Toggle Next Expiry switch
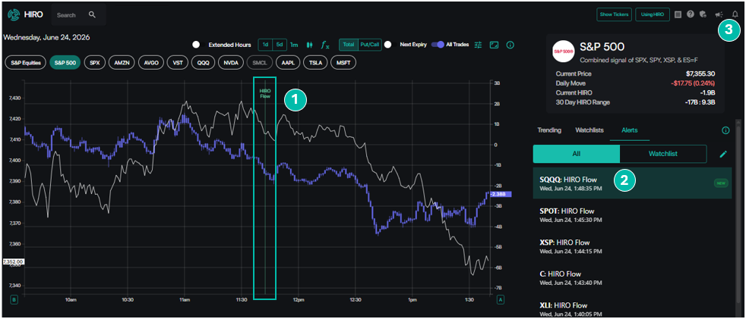Viewport: 746px width, 319px height. (x=390, y=45)
